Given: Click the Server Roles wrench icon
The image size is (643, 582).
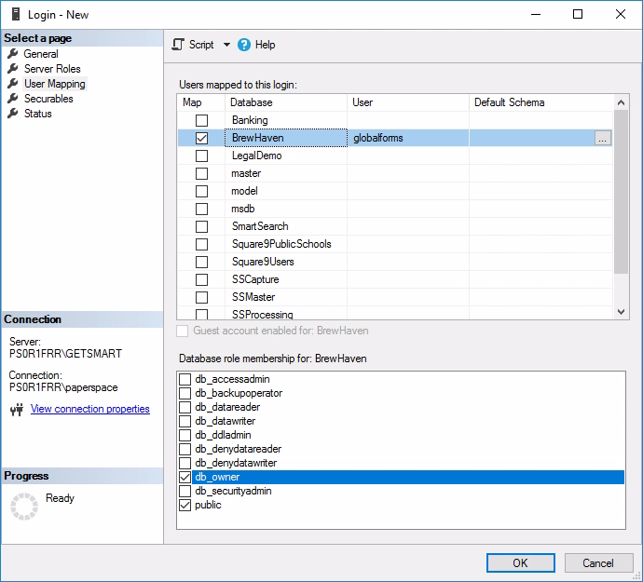Looking at the screenshot, I should 13,69.
